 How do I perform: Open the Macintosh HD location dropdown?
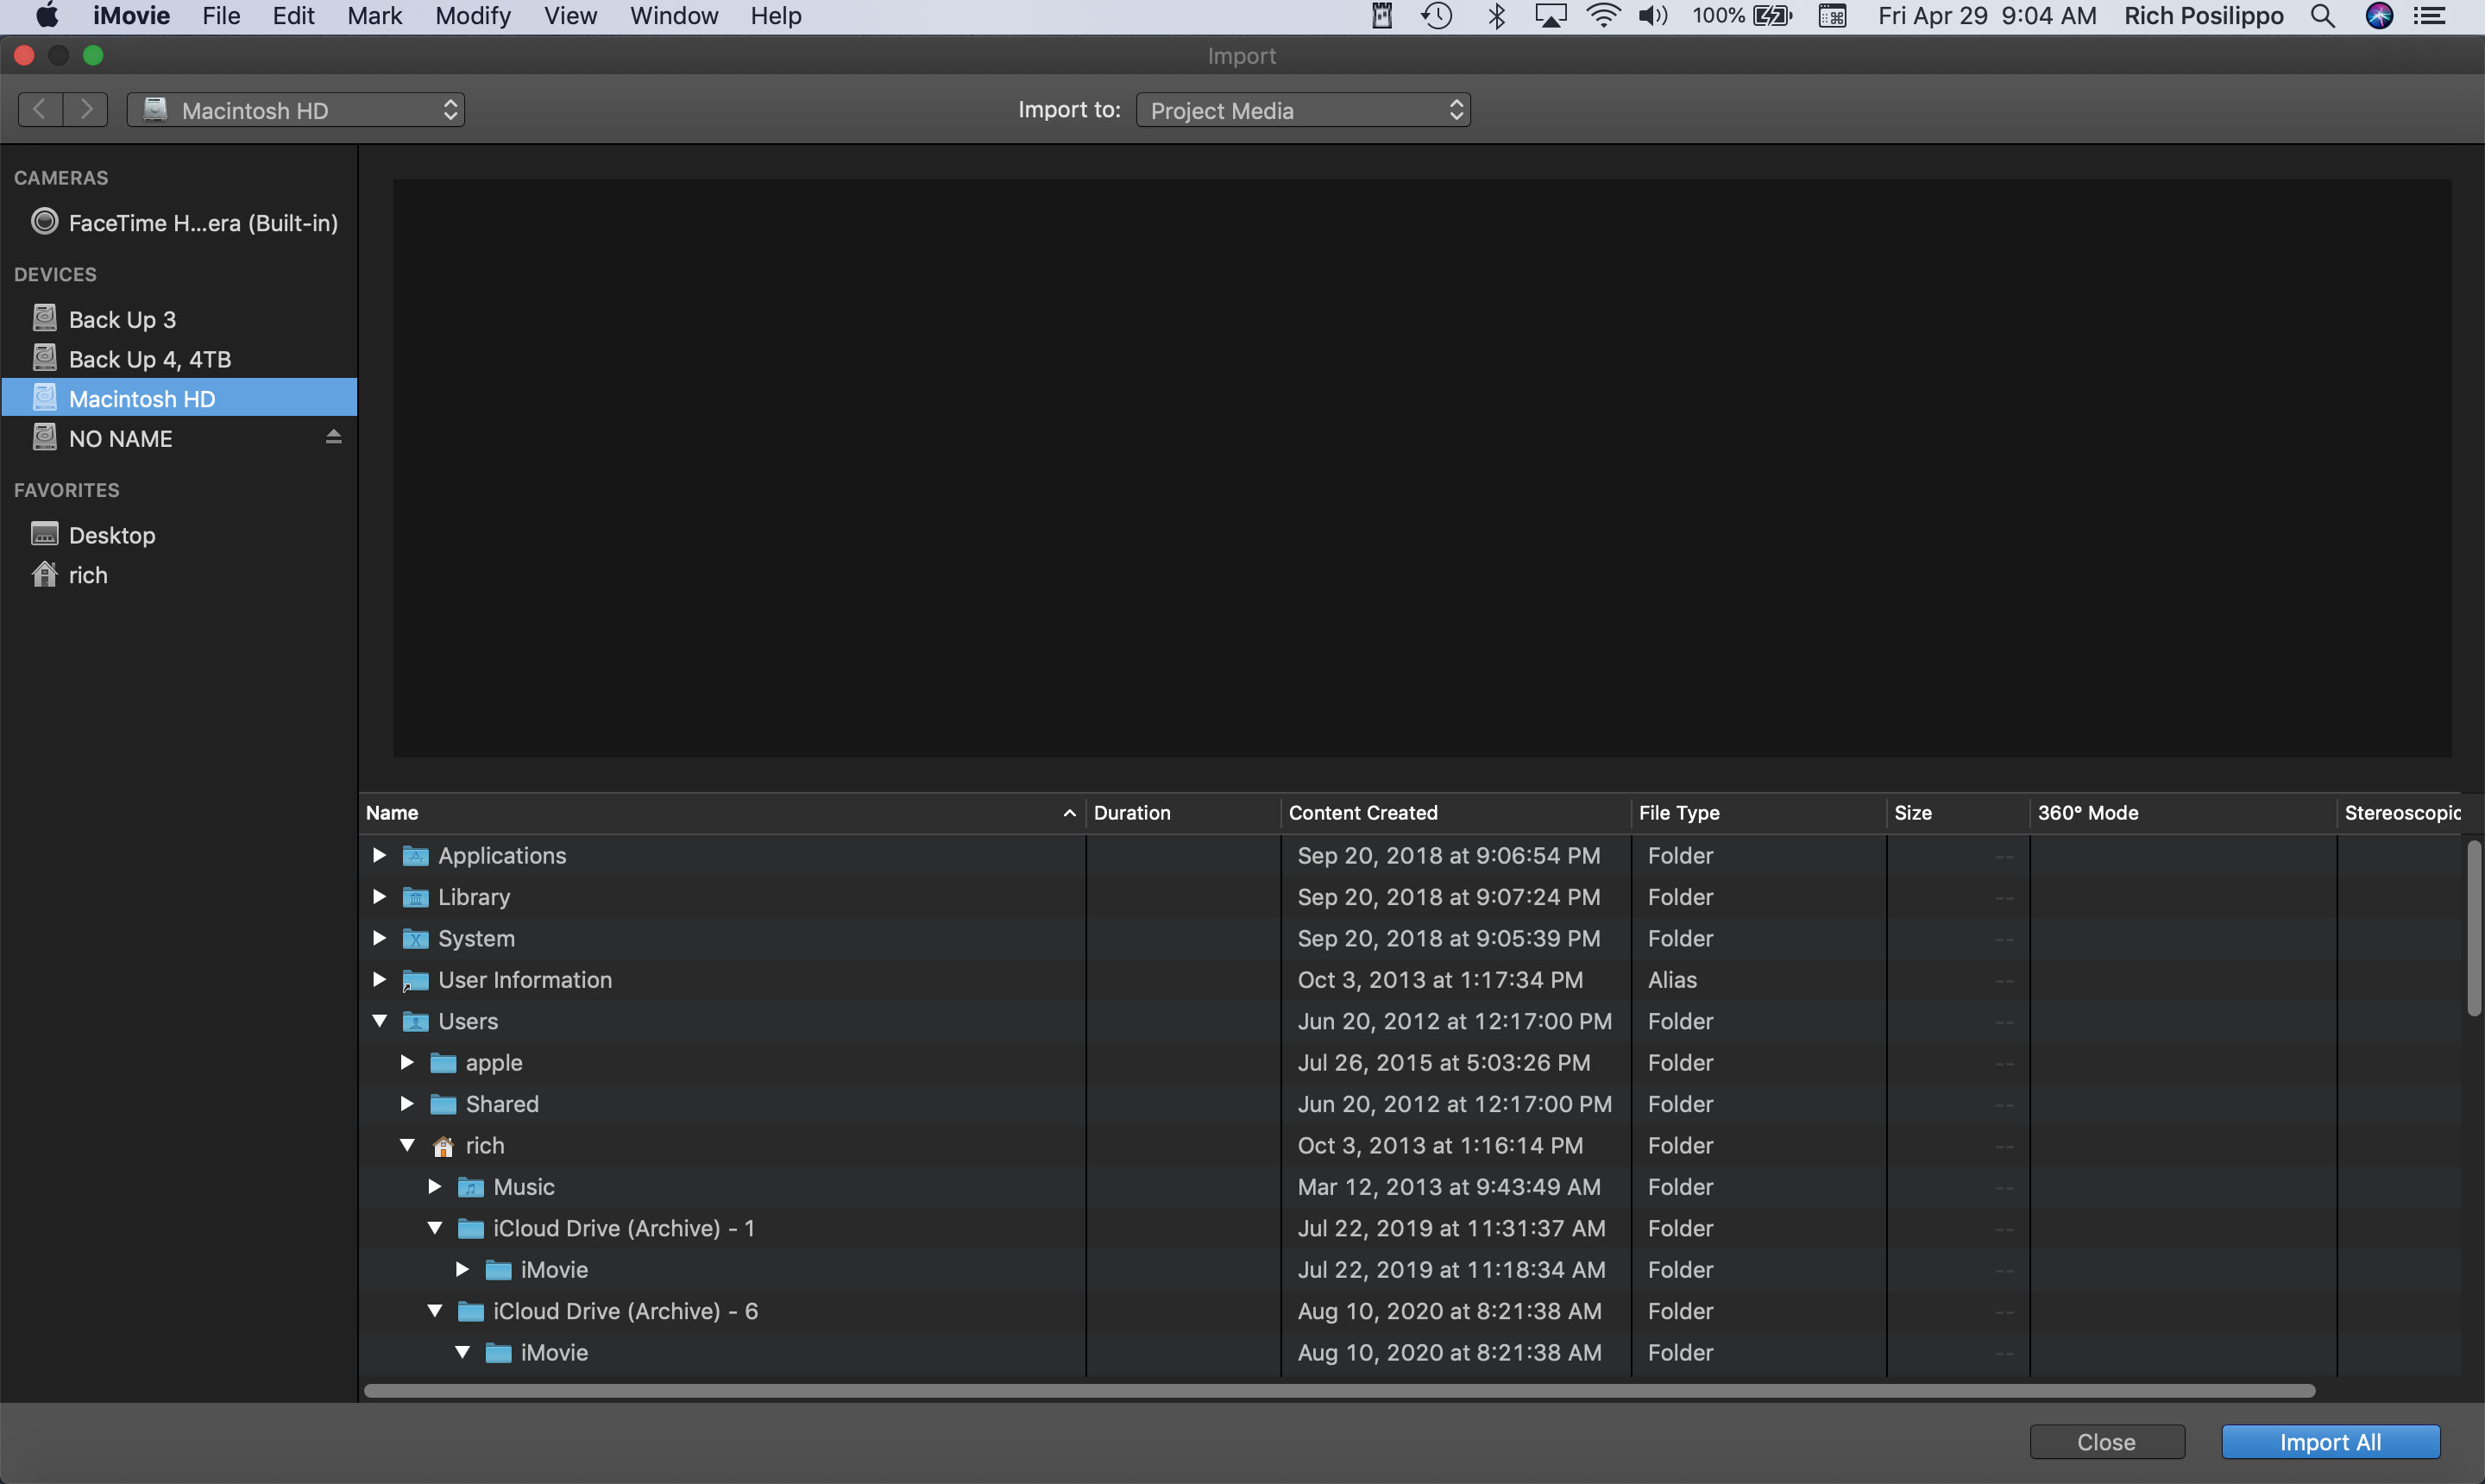[296, 110]
